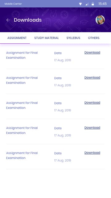Click Download link of last assignment

pyautogui.click(x=92, y=153)
